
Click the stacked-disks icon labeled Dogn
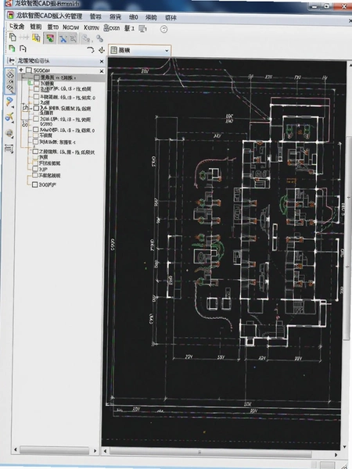point(112,28)
